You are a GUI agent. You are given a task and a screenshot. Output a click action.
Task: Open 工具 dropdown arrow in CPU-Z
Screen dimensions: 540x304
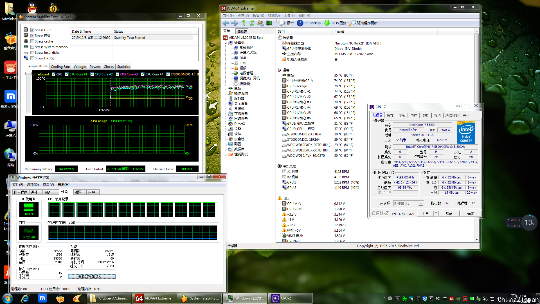(436, 213)
